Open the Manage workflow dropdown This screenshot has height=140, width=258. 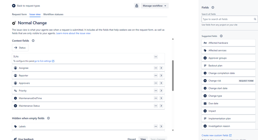(x=155, y=6)
